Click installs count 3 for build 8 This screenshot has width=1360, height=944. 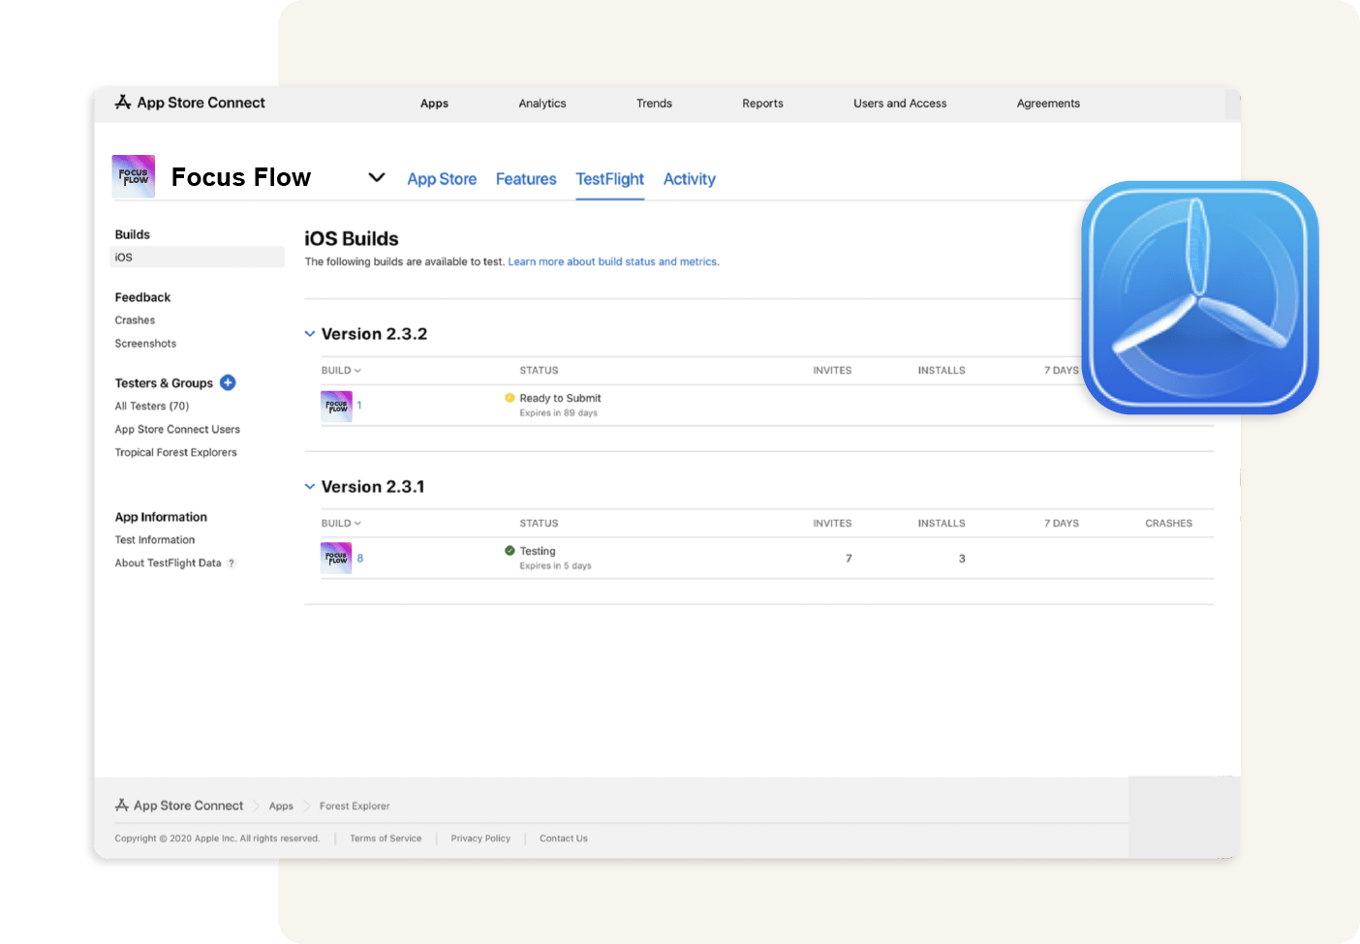coord(962,559)
